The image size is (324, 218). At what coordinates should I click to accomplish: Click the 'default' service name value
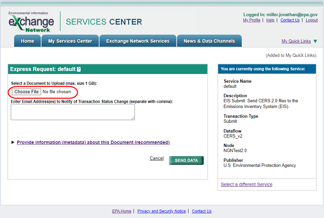tap(230, 86)
